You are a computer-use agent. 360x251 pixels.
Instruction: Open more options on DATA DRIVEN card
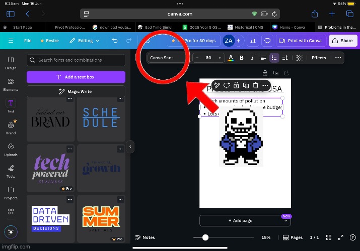[70, 199]
